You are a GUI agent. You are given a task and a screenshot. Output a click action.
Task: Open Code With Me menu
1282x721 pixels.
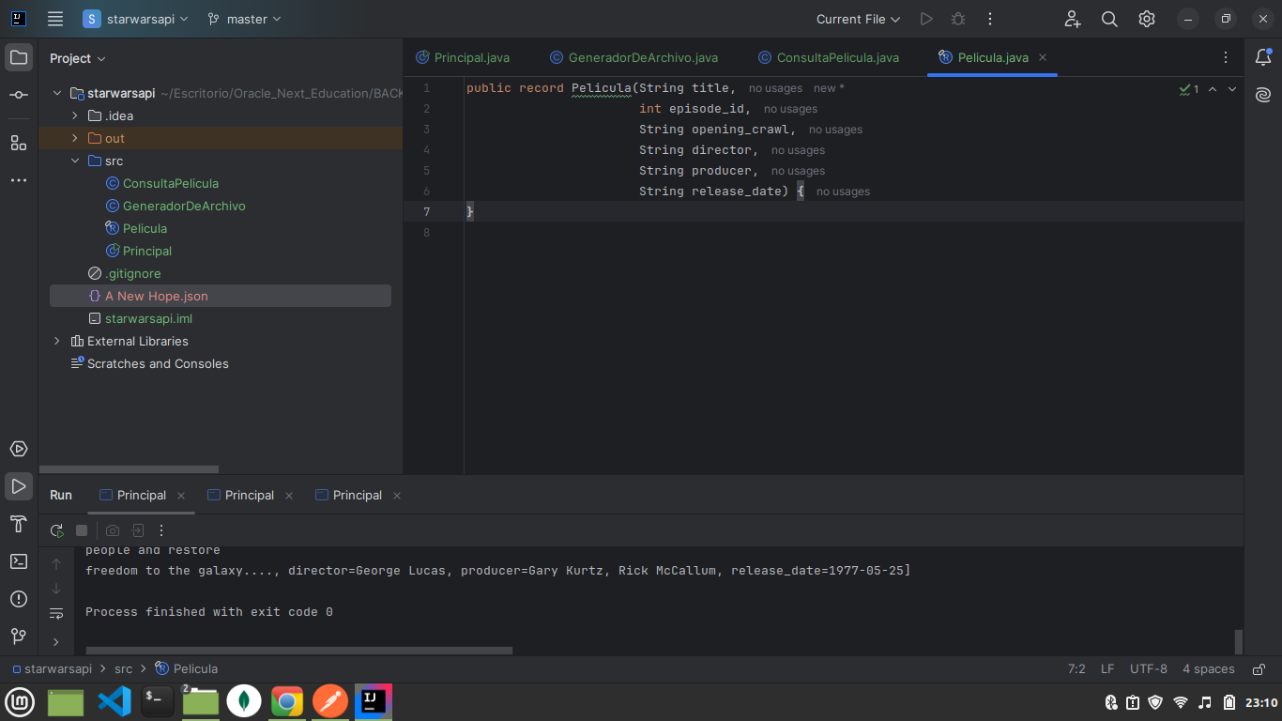(x=1073, y=19)
